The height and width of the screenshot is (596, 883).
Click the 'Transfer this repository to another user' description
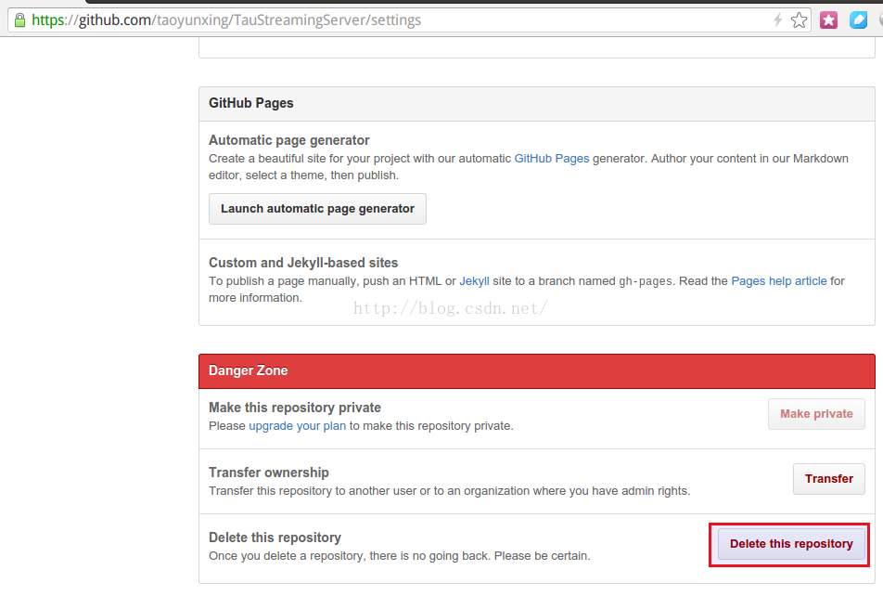coord(449,491)
